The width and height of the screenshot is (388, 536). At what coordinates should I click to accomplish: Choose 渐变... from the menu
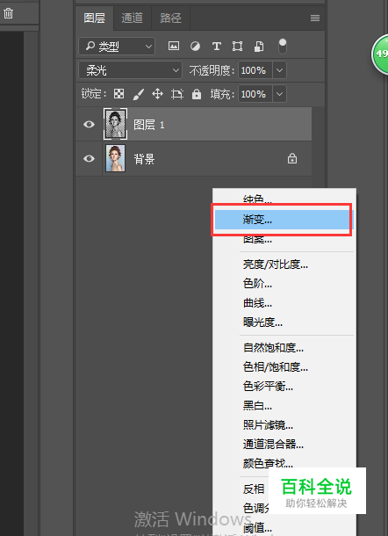(284, 220)
